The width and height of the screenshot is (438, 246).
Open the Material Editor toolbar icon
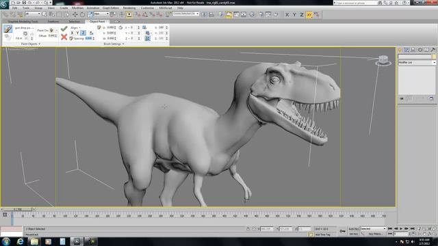coord(252,14)
